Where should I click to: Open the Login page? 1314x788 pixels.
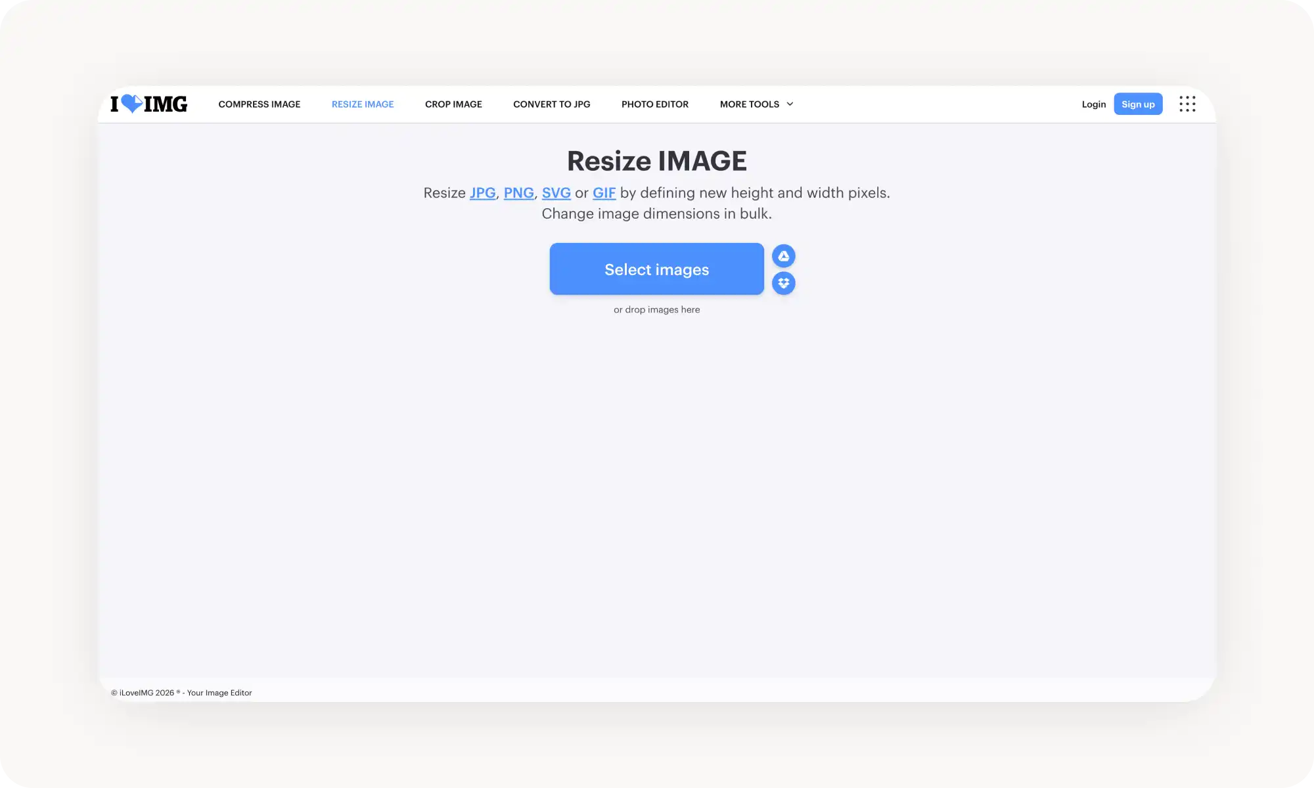pos(1093,104)
